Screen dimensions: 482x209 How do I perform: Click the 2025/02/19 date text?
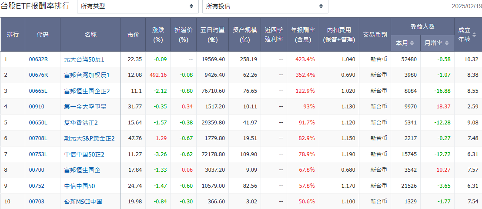click(x=466, y=7)
